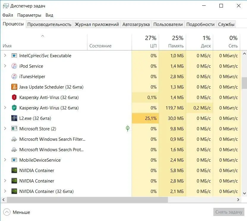Open the Службы tab
The image size is (247, 221).
[226, 24]
